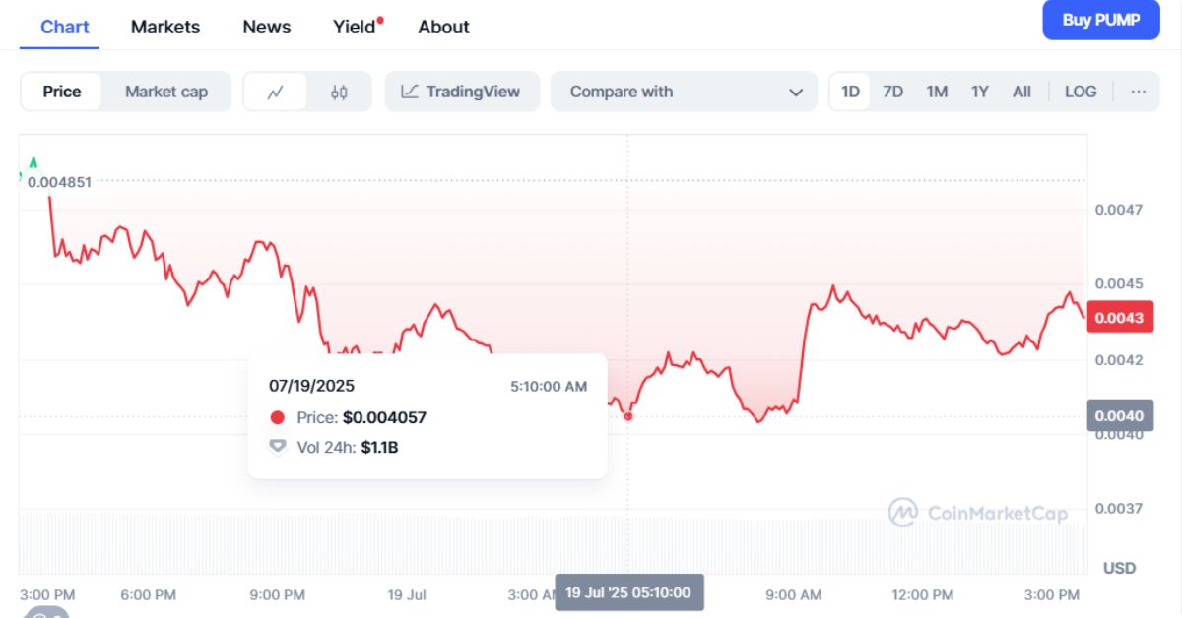This screenshot has width=1182, height=618.
Task: Select the All time range button
Action: 1021,92
